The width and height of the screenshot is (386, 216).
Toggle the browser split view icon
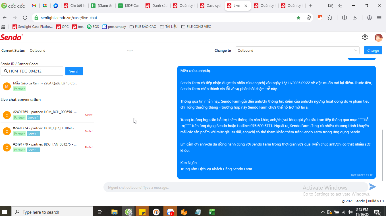[345, 18]
